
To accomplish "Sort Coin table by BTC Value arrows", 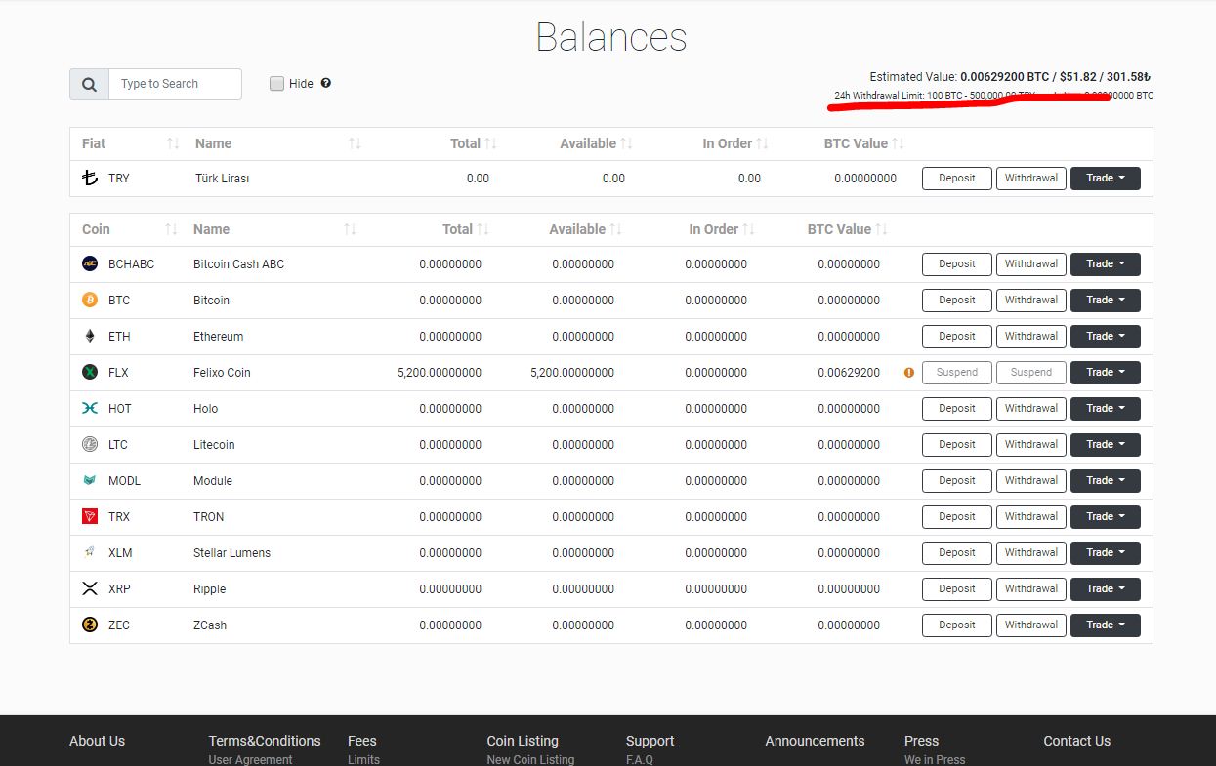I will (881, 229).
